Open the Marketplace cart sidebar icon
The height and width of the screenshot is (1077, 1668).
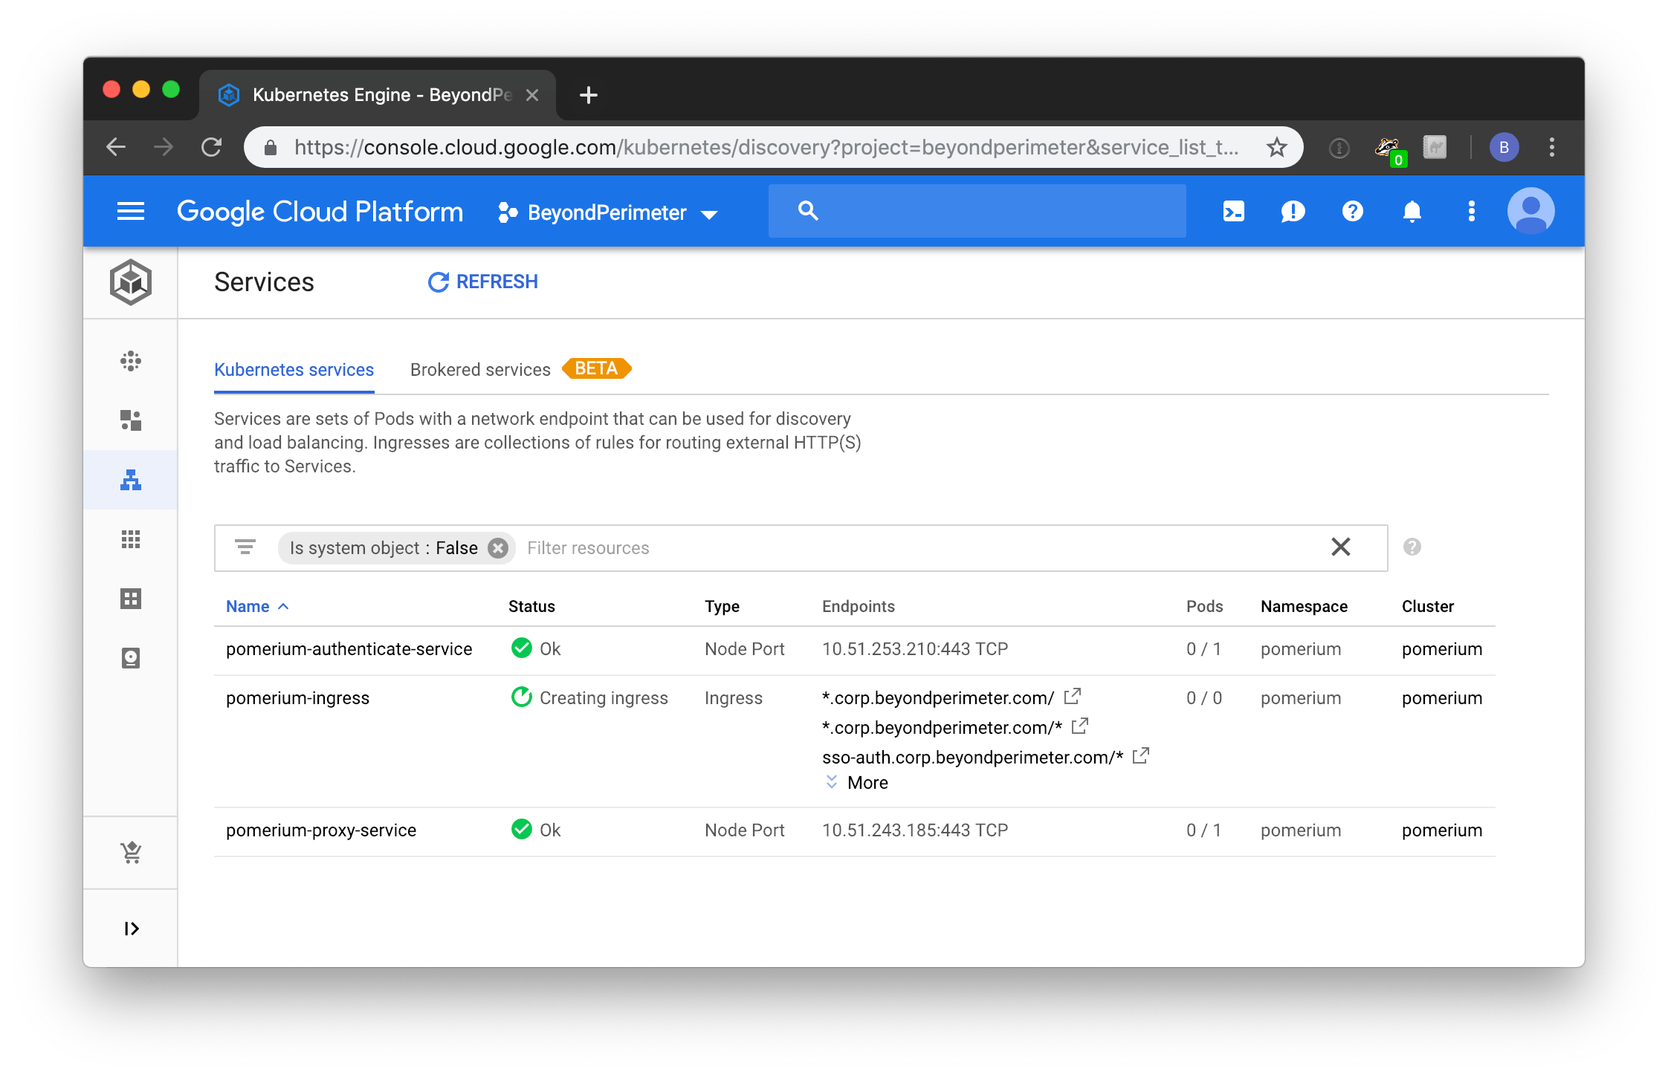(131, 852)
